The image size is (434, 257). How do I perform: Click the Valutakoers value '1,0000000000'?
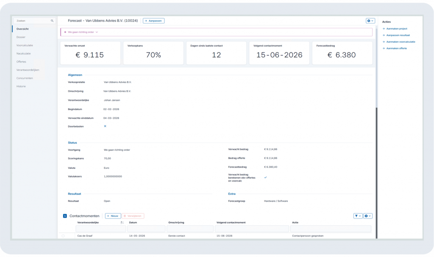click(x=113, y=177)
